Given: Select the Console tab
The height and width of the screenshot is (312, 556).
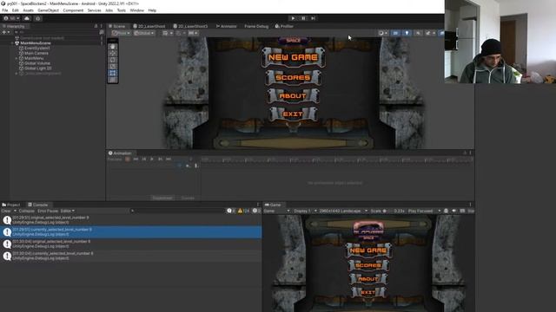Looking at the screenshot, I should (x=38, y=205).
